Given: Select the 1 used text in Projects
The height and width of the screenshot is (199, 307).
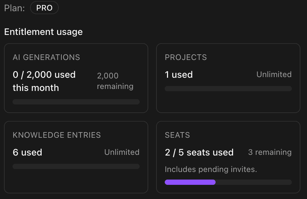Looking at the screenshot, I should tap(179, 74).
